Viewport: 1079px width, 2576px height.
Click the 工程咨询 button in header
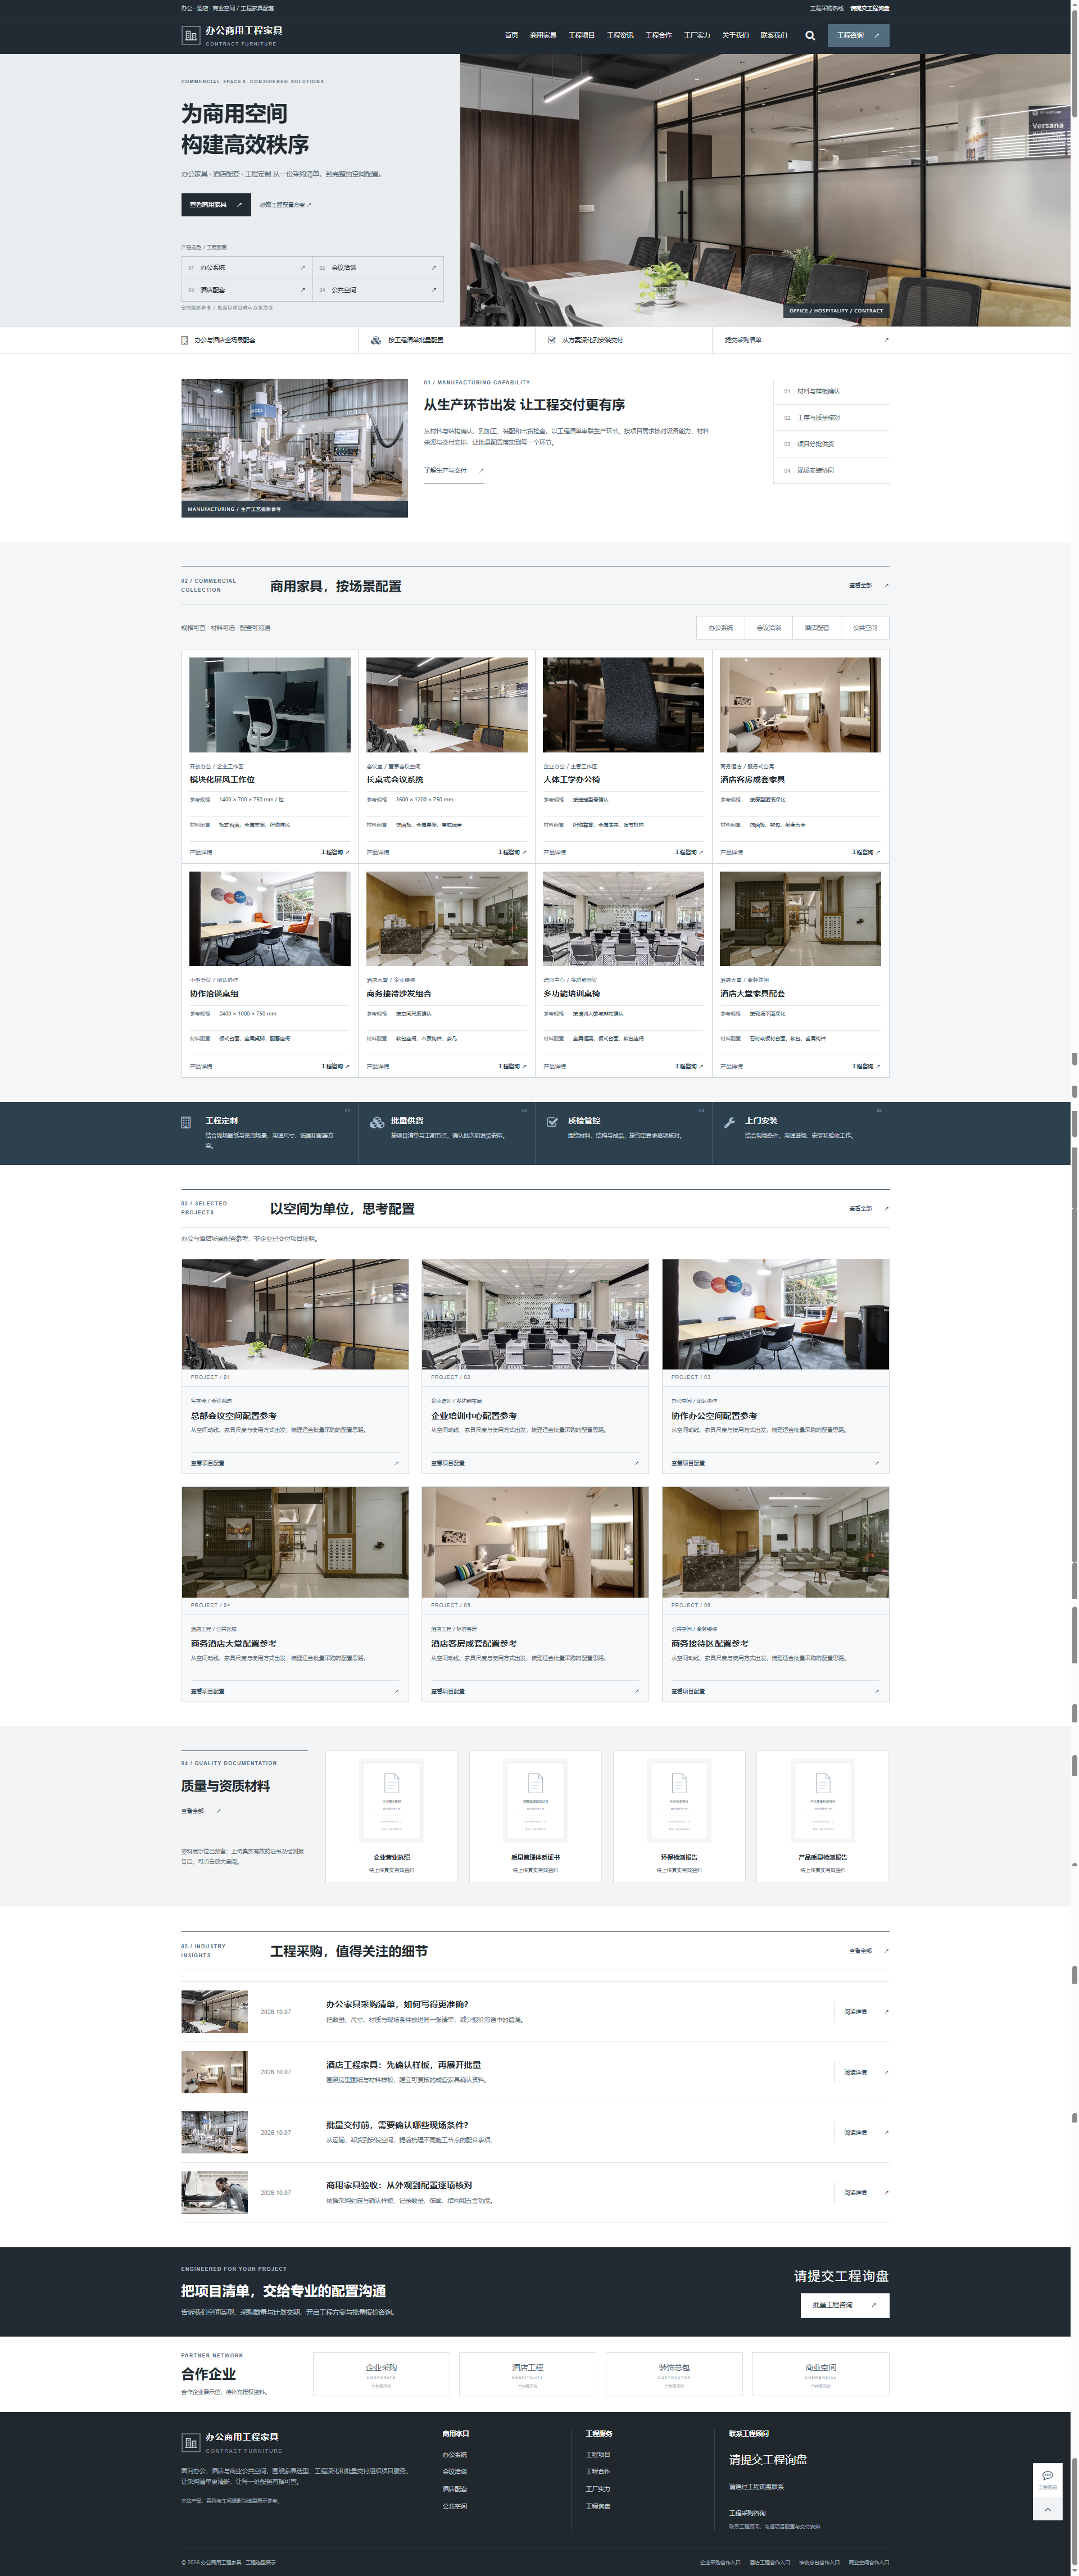tap(858, 35)
